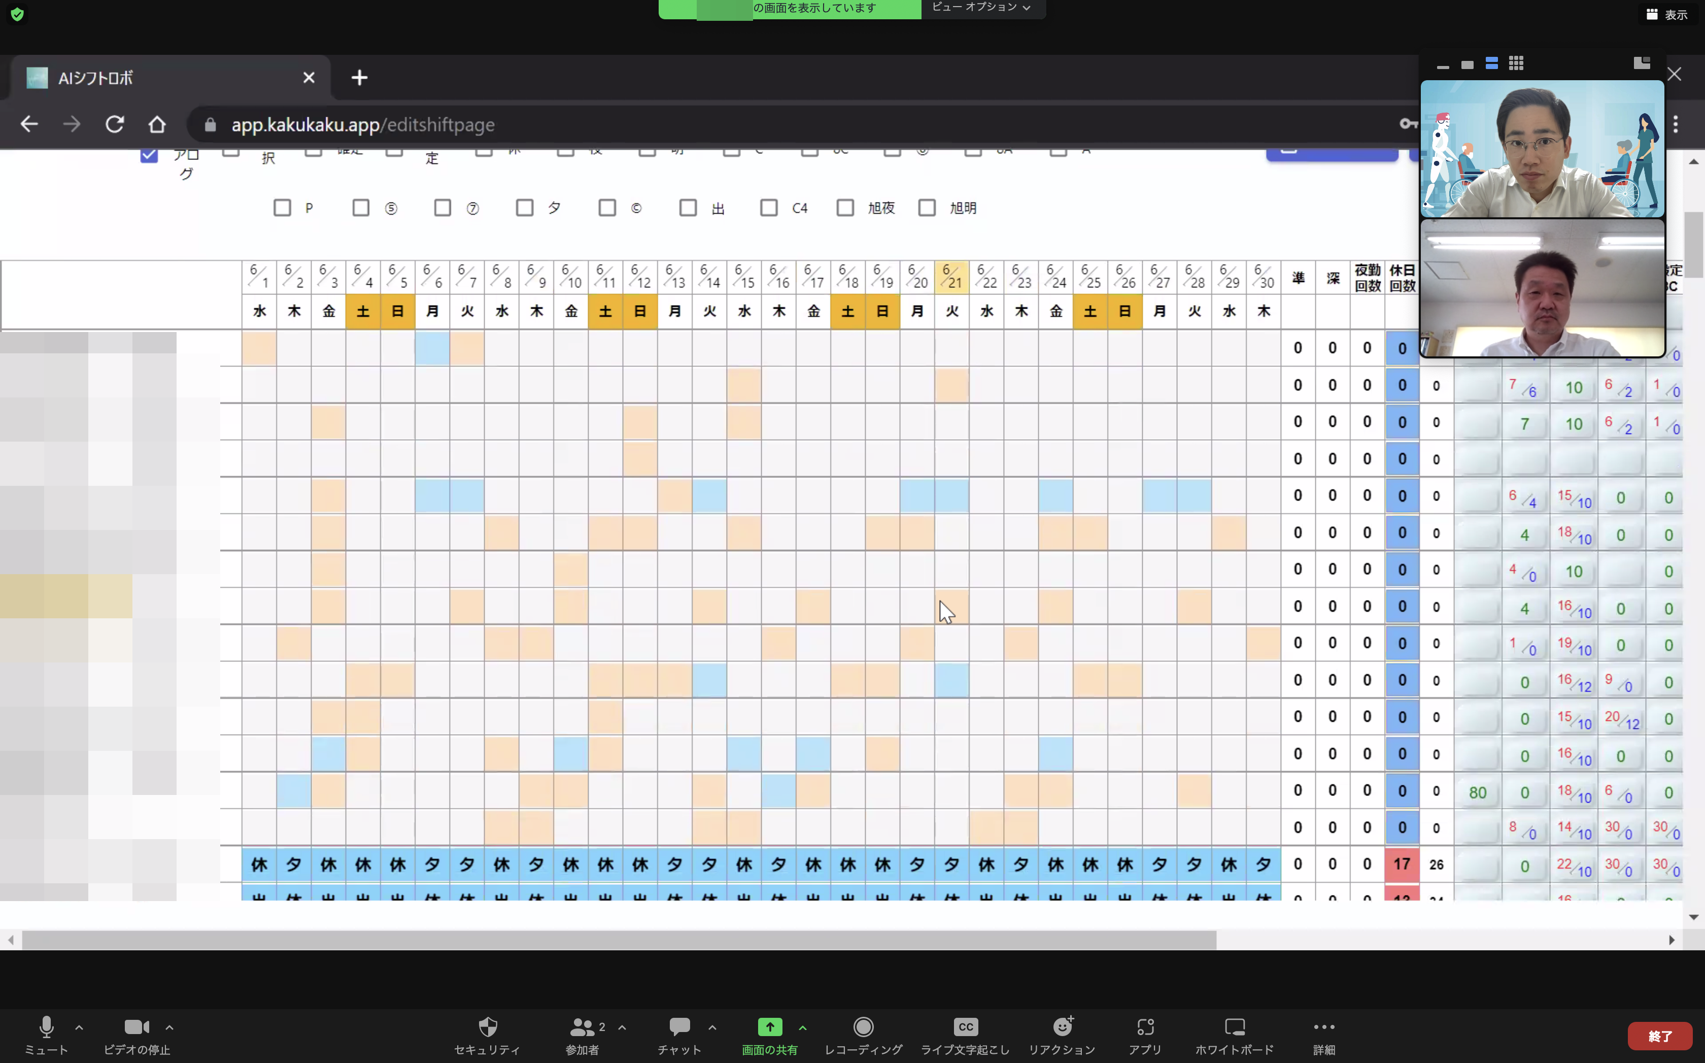
Task: Click the browser forward arrow
Action: (72, 124)
